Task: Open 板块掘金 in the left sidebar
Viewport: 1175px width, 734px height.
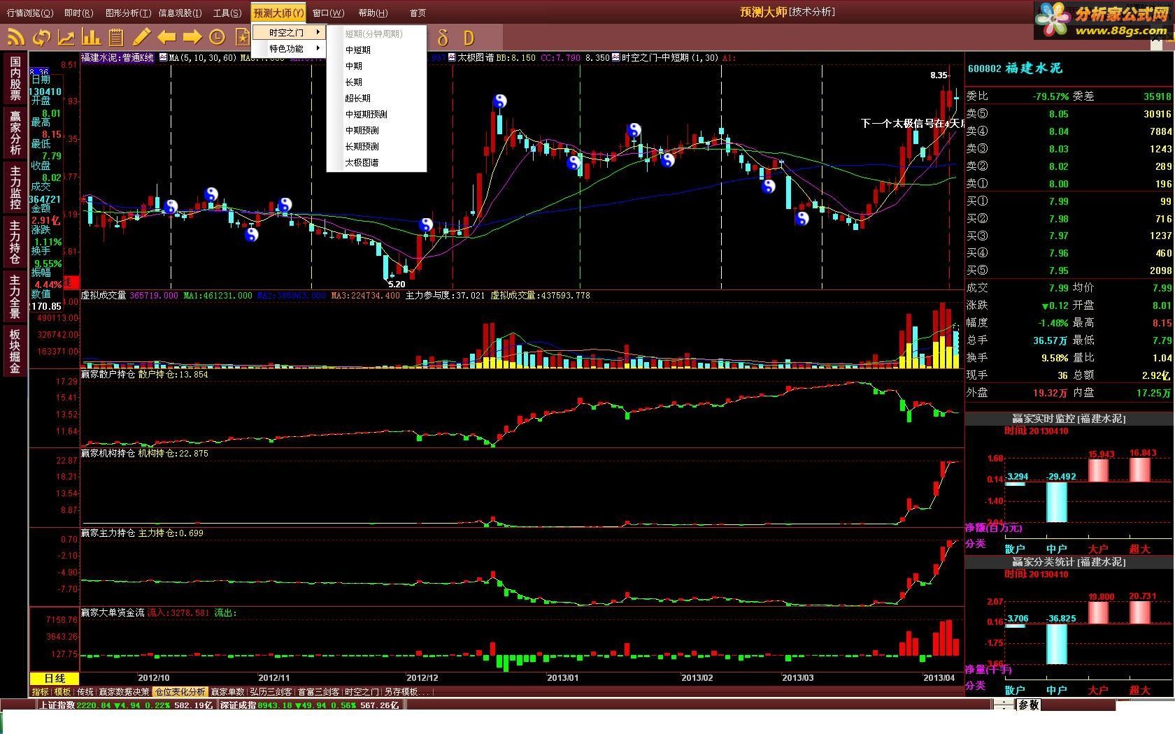Action: point(15,350)
